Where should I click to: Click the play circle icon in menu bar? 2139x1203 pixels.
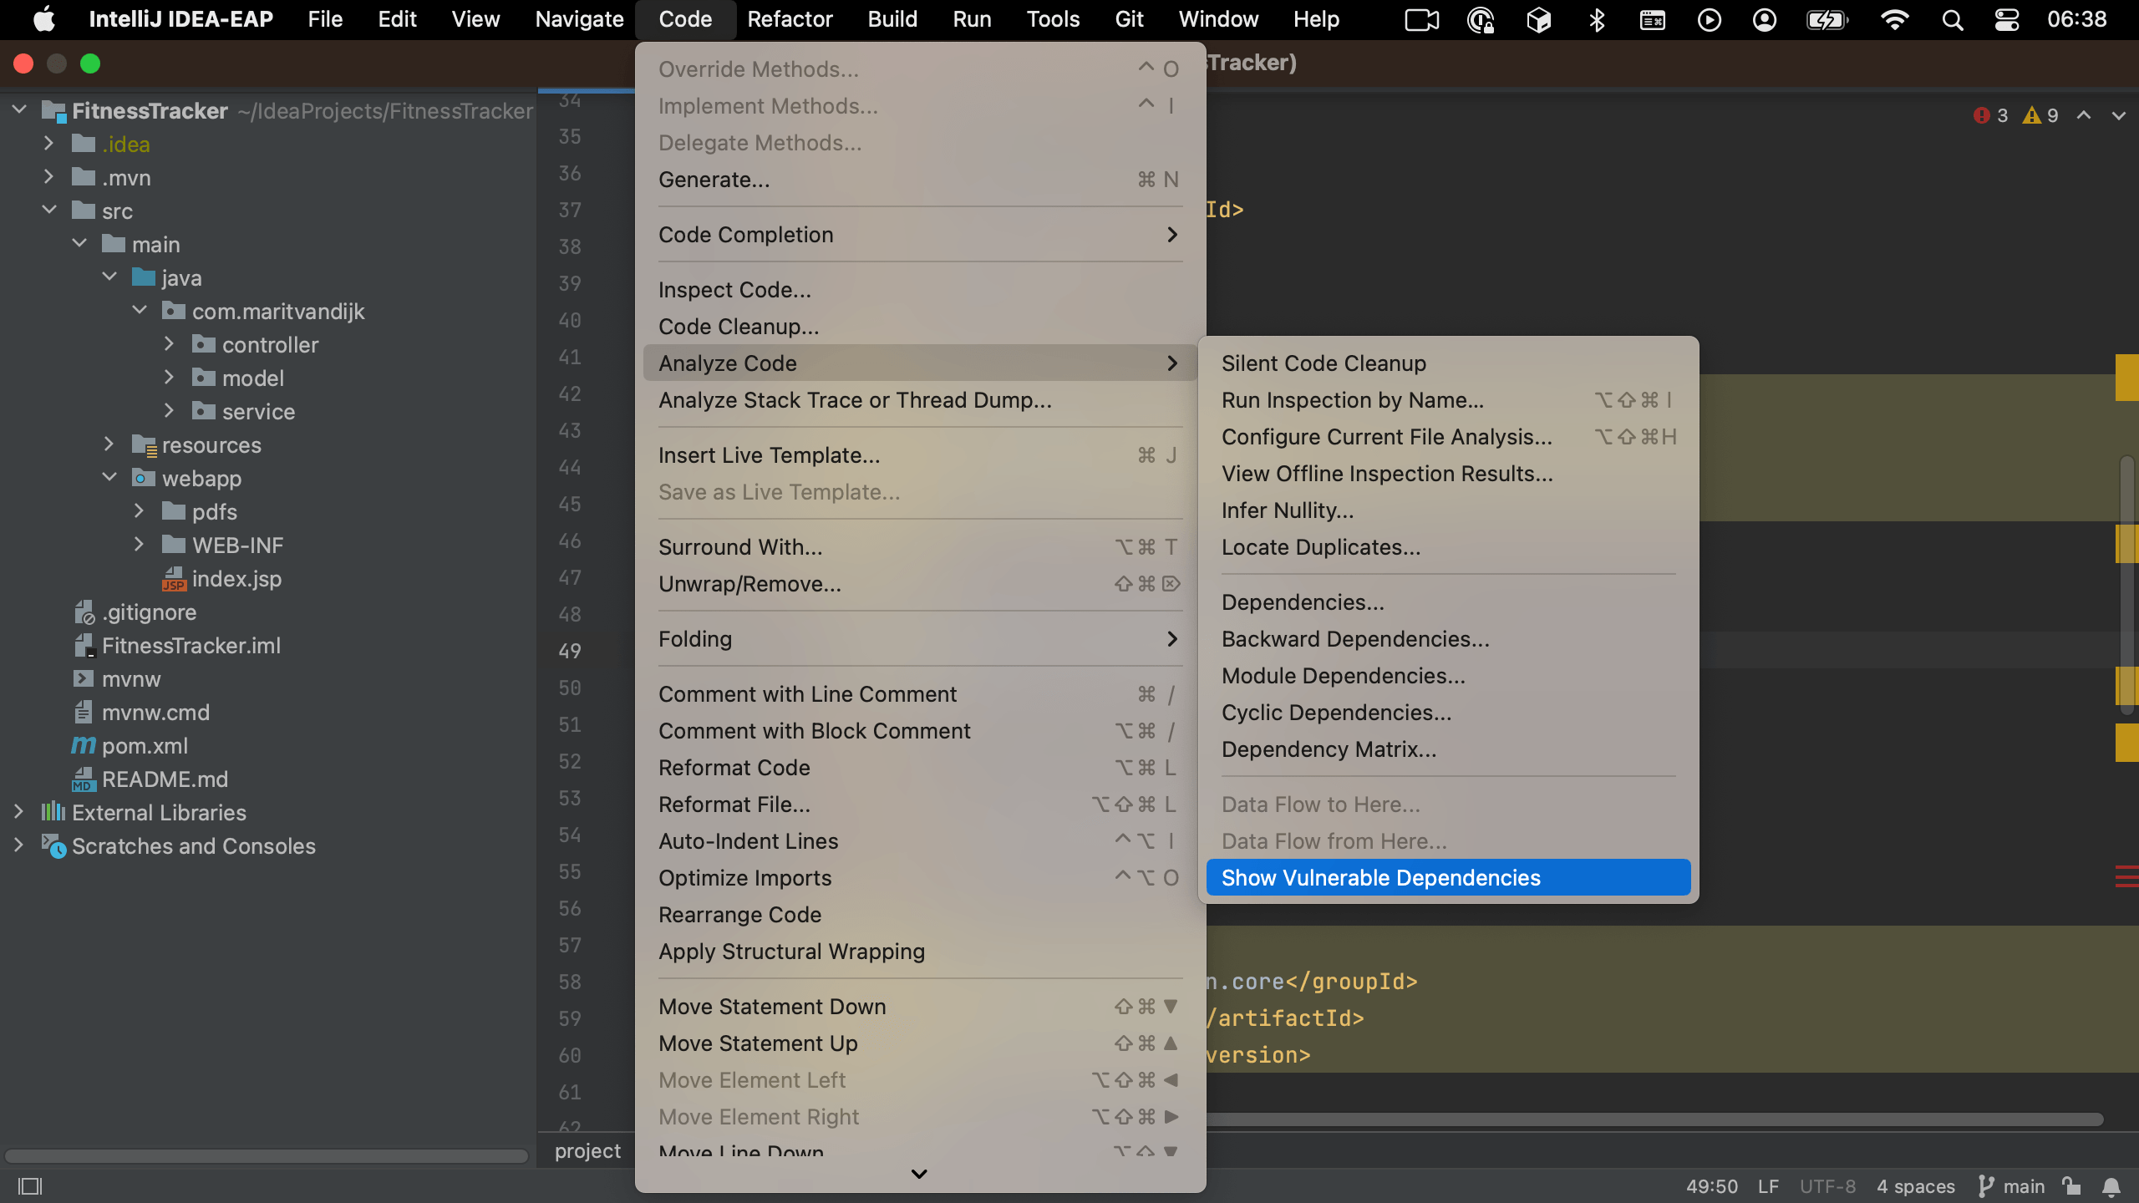click(1709, 19)
